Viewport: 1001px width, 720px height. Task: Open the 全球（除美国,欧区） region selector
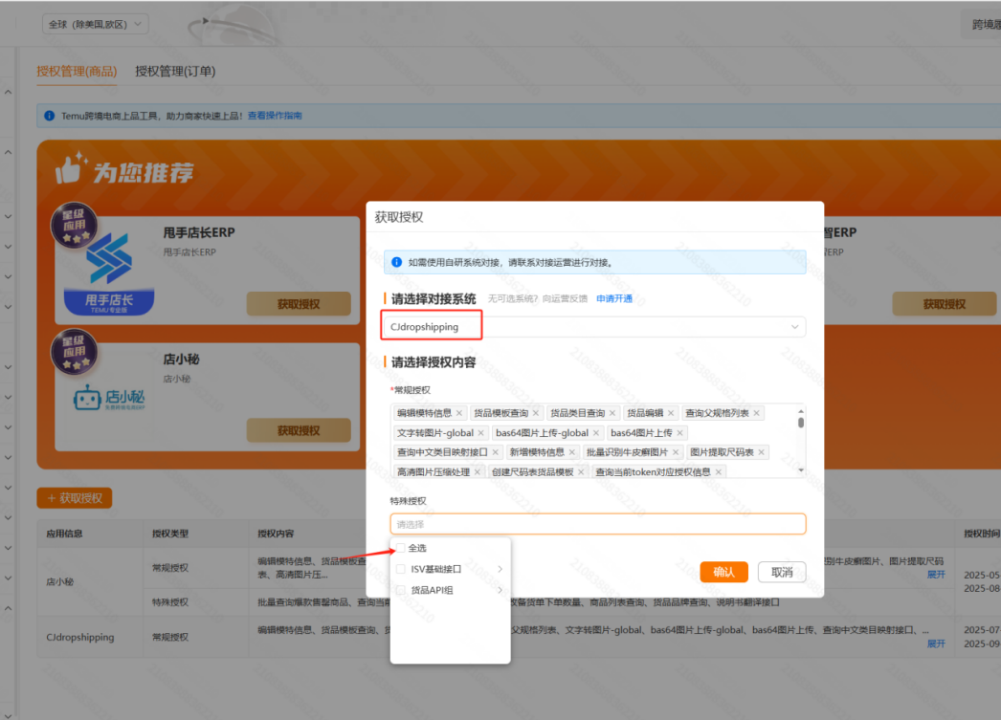coord(94,23)
